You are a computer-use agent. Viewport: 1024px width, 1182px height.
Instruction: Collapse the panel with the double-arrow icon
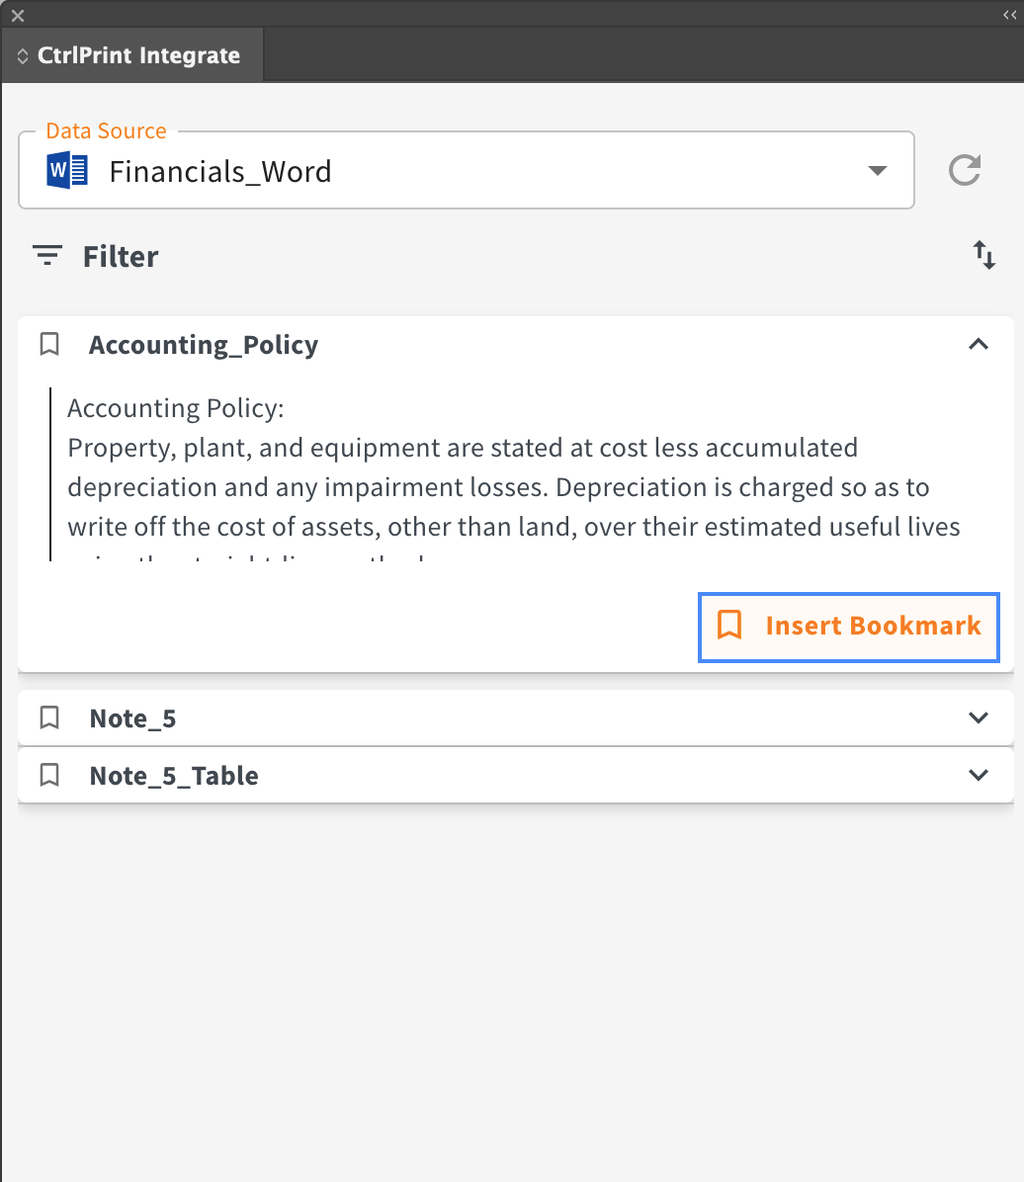1010,15
